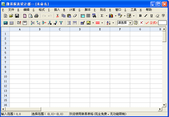Open the 脚本 menu

(x=88, y=10)
